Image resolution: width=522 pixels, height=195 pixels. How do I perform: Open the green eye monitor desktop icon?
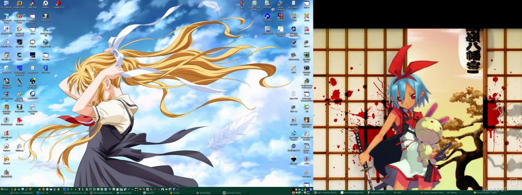point(306,55)
